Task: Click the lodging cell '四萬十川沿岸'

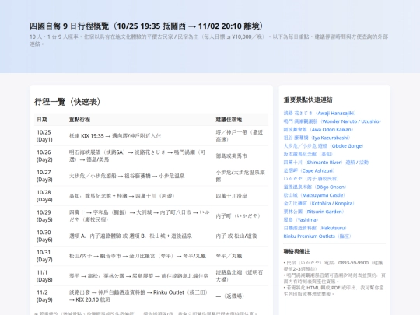Action: tap(232, 196)
